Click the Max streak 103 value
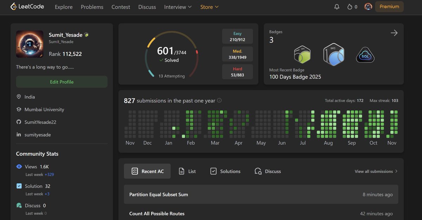The width and height of the screenshot is (422, 220). (395, 101)
